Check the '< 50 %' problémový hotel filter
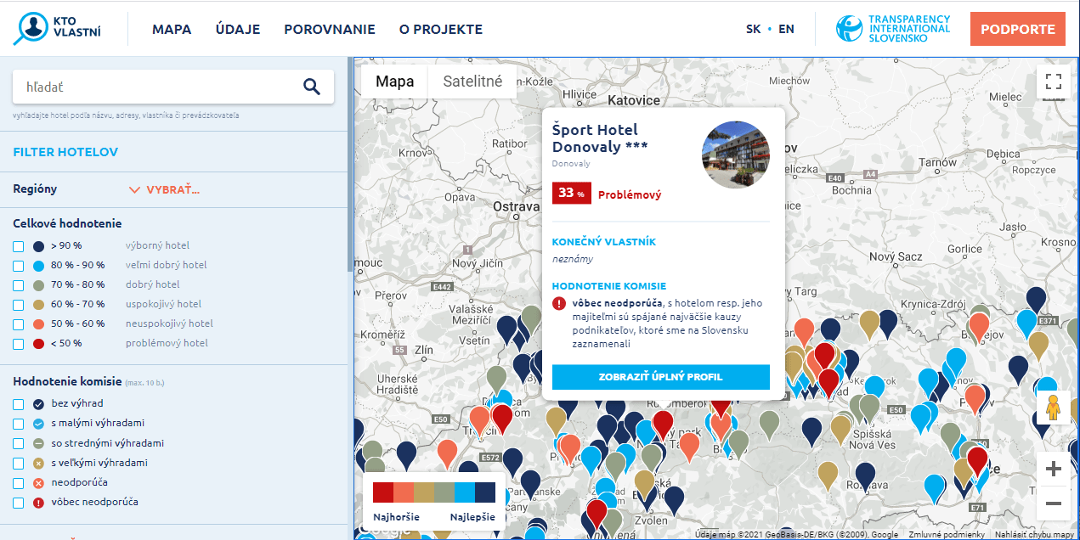Viewport: 1080px width, 540px height. pos(19,344)
